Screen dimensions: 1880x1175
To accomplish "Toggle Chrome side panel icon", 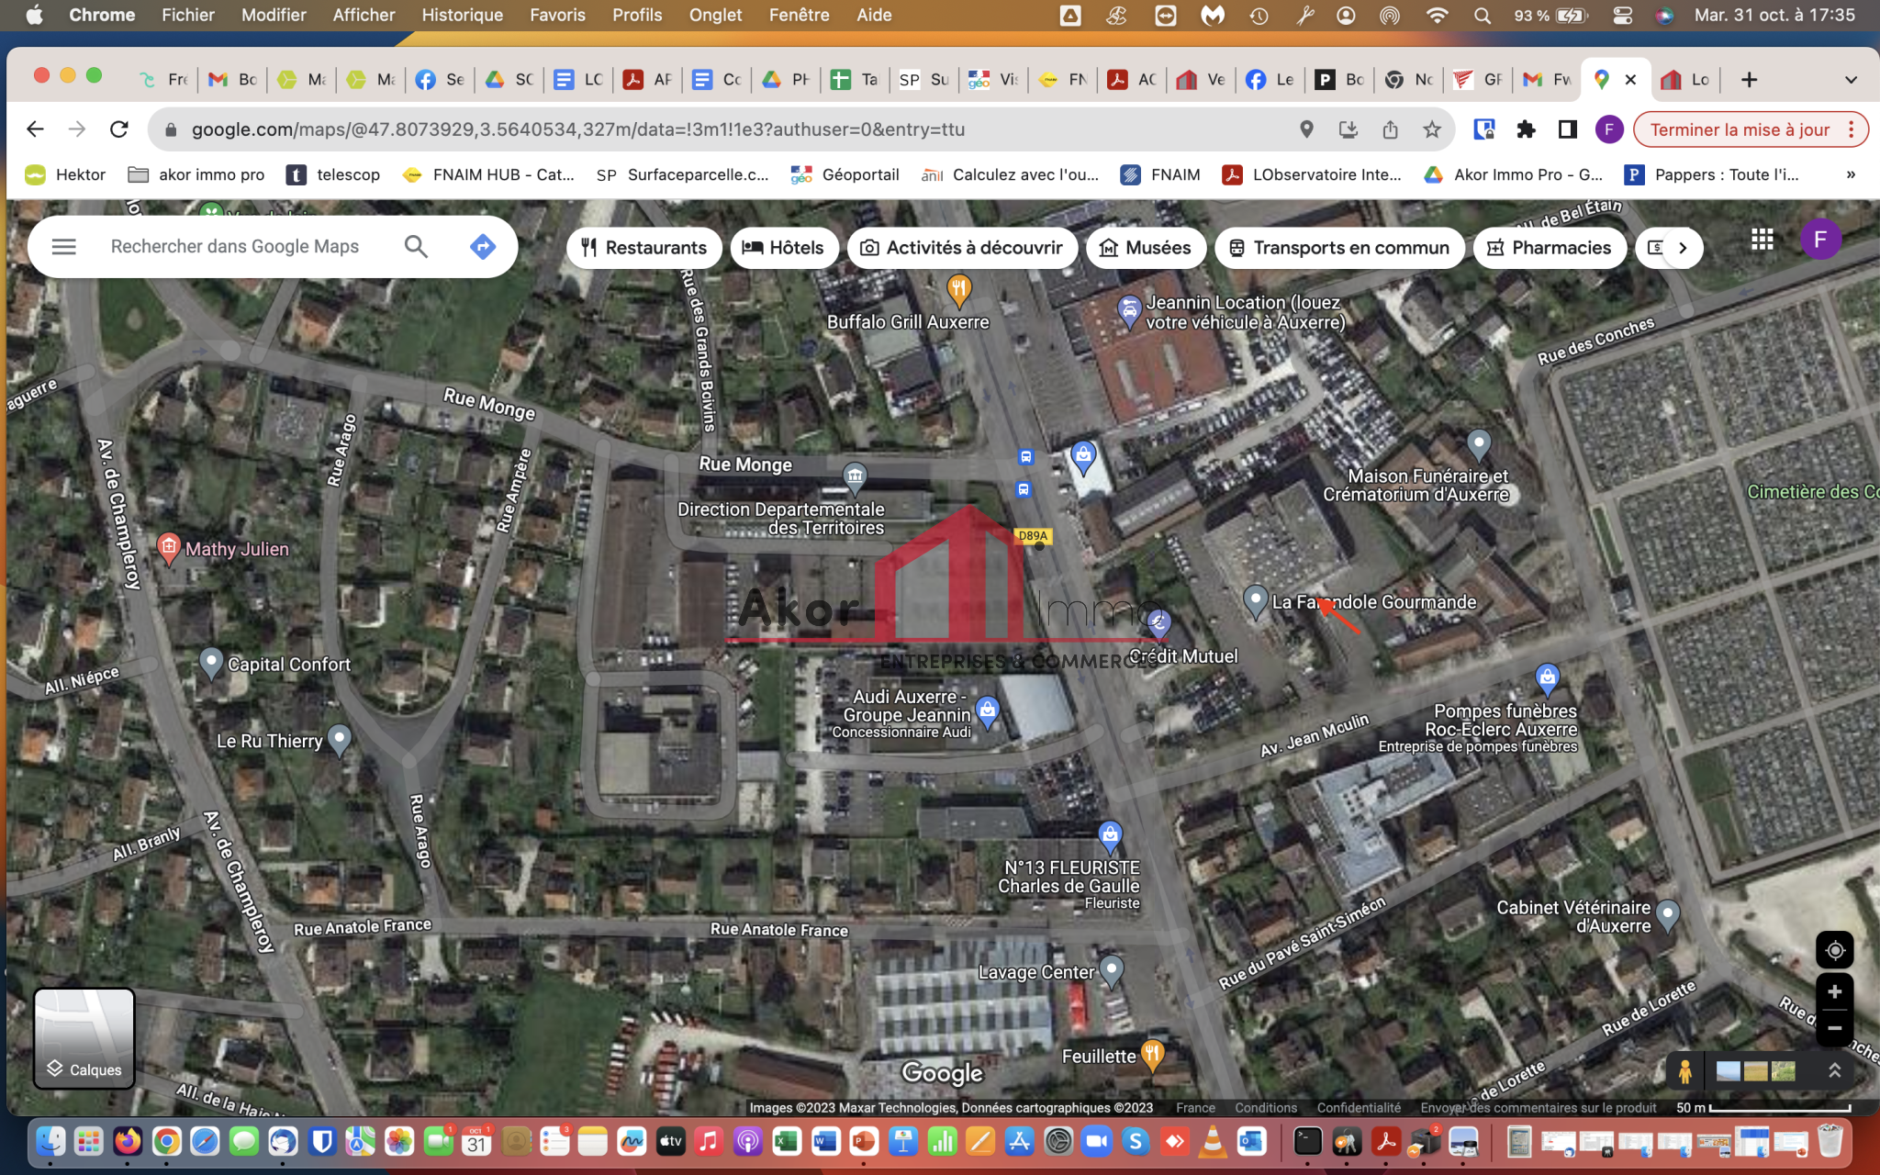I will (x=1568, y=129).
